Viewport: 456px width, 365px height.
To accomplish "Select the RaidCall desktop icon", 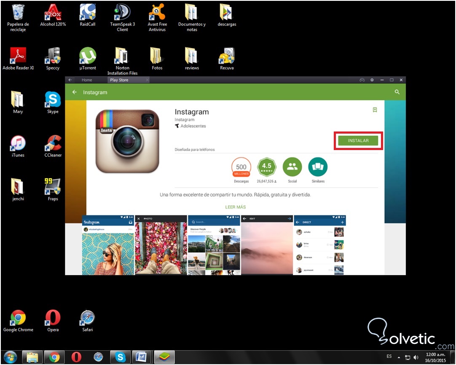I will click(x=88, y=16).
